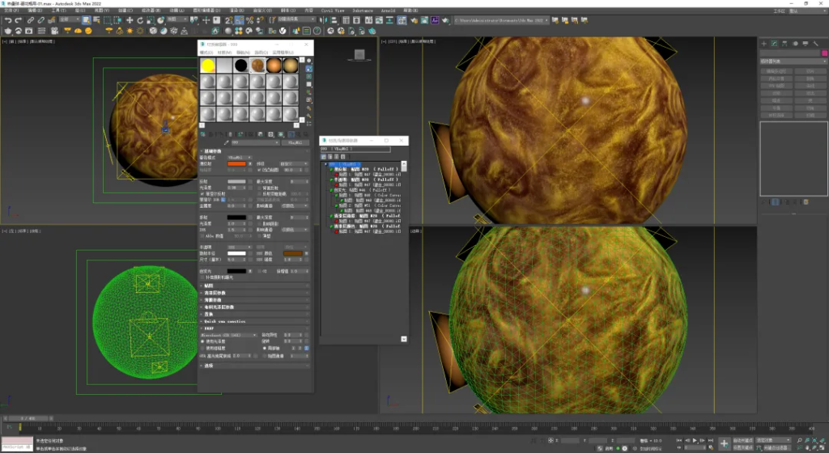Click the white 散射半径 color swatch
Screen dimensions: 829x453
coord(236,253)
